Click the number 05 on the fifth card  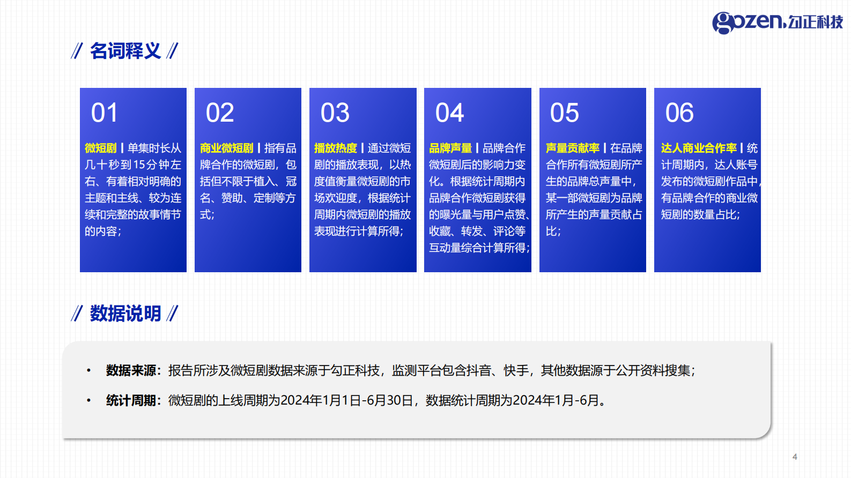pyautogui.click(x=565, y=113)
